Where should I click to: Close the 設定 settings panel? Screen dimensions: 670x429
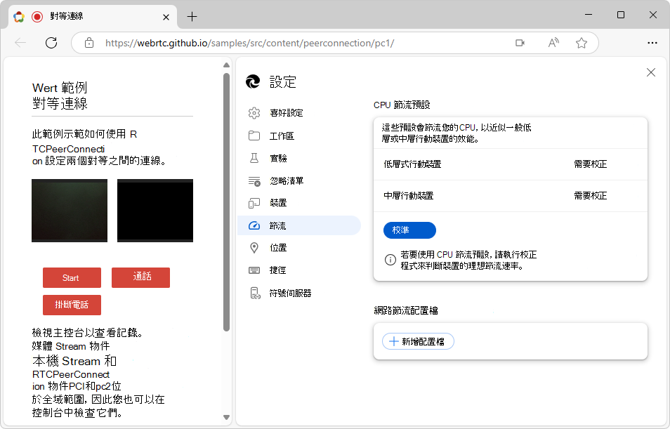tap(650, 72)
